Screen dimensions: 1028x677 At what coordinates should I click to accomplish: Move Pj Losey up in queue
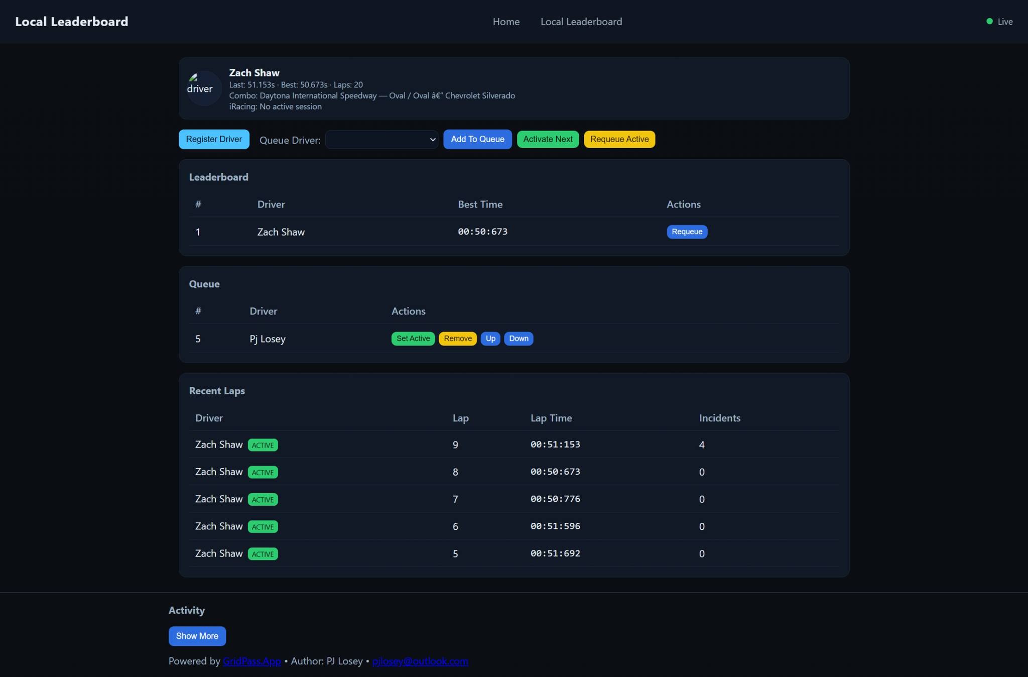pos(490,339)
